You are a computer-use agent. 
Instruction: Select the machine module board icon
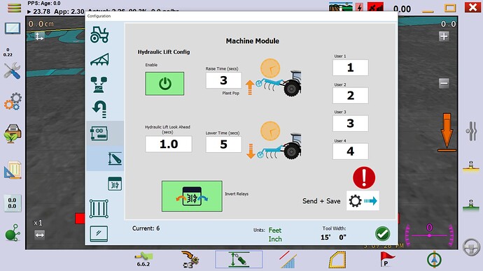pos(99,133)
